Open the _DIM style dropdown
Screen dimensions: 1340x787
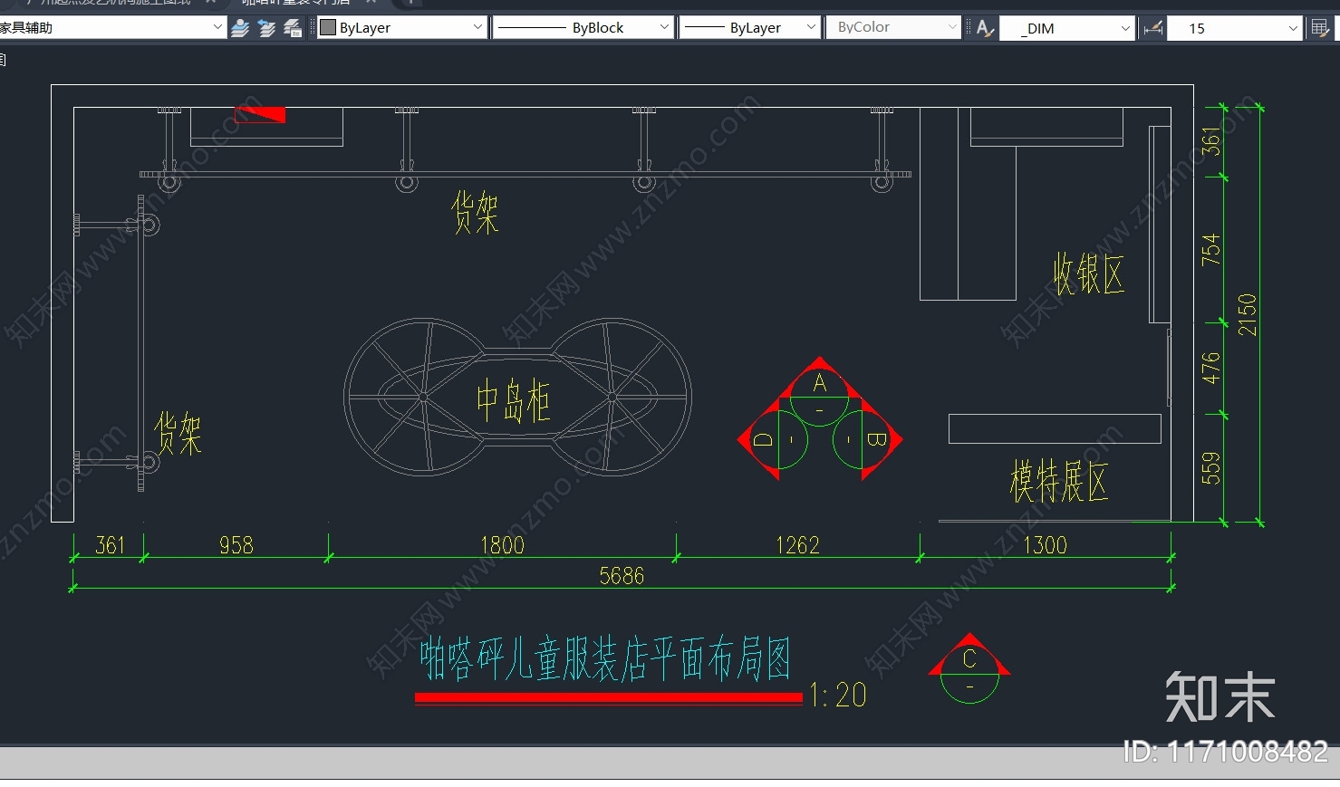point(1067,29)
